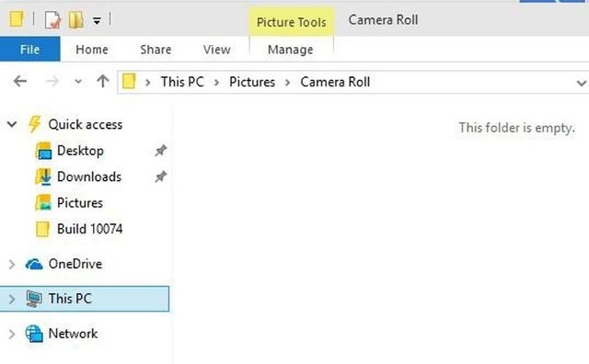The width and height of the screenshot is (589, 364).
Task: Open the Share ribbon tab
Action: [156, 50]
